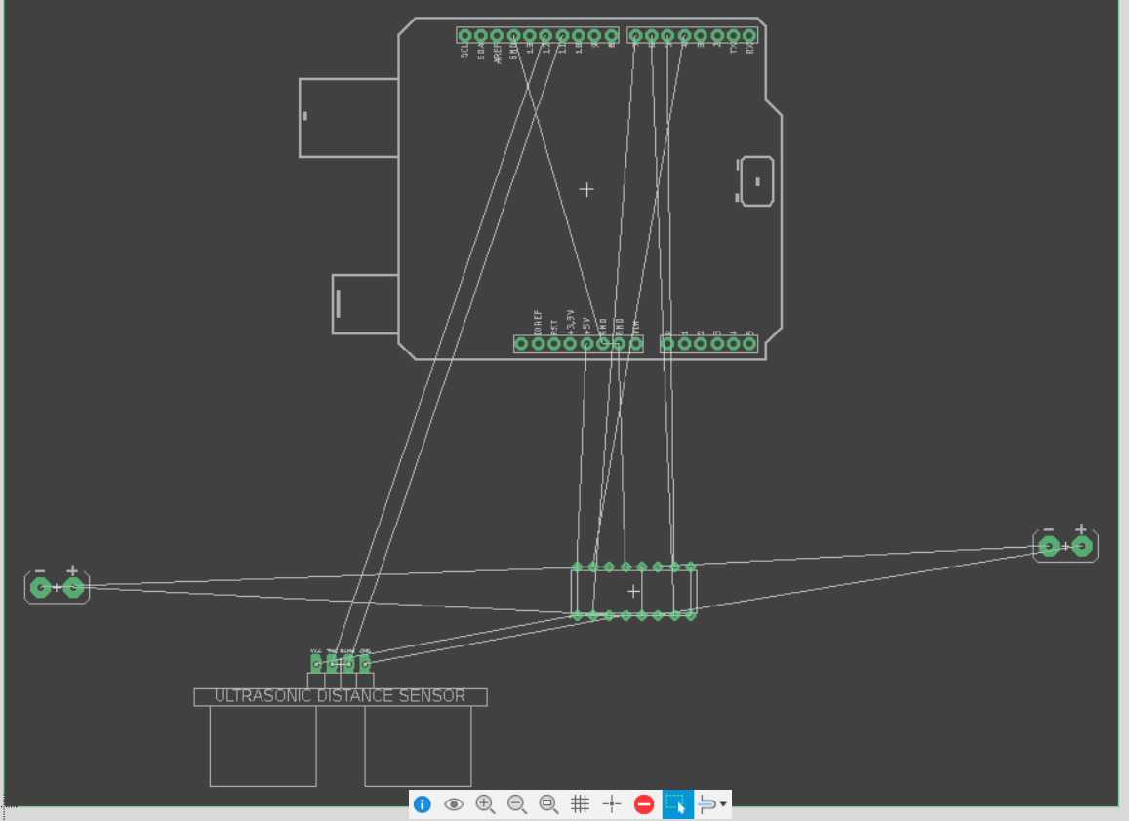Viewport: 1129px width, 821px height.
Task: Open the routing tool dropdown arrow
Action: tap(723, 805)
